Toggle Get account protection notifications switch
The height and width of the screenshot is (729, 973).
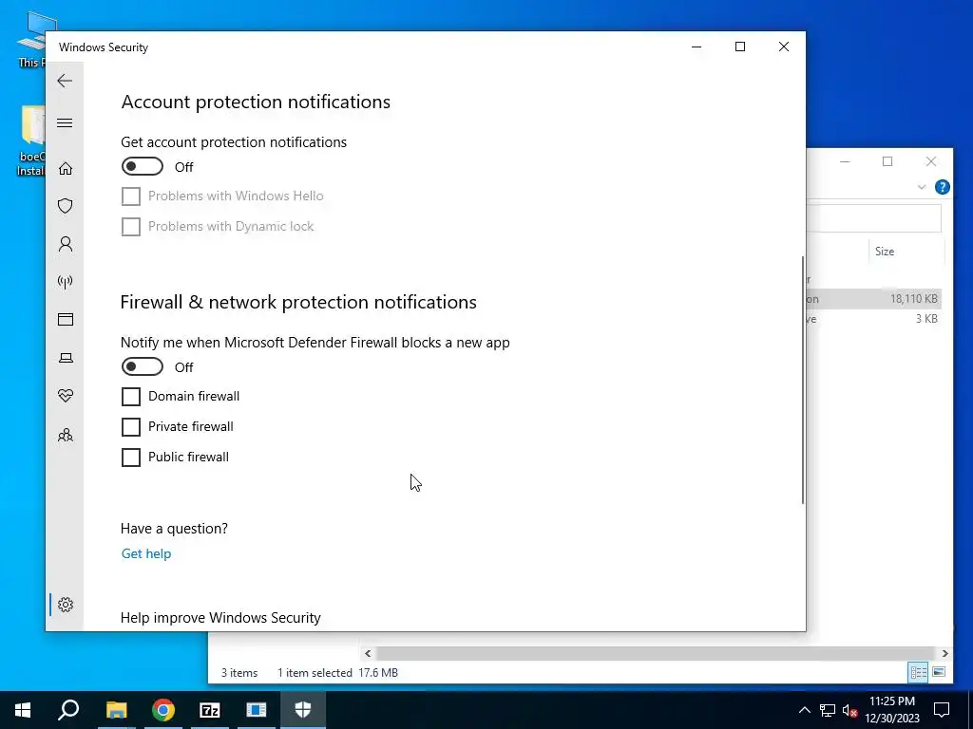coord(143,167)
